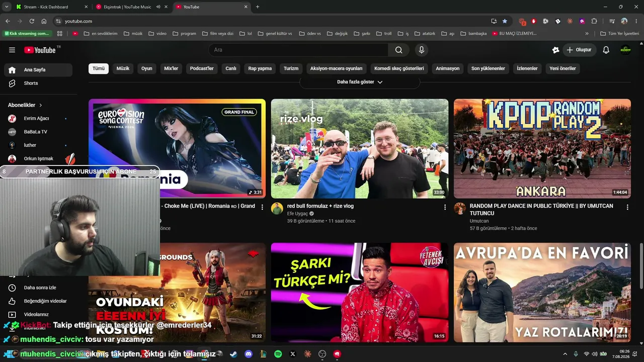Show hidden system tray icons
The height and width of the screenshot is (362, 644).
point(565,354)
